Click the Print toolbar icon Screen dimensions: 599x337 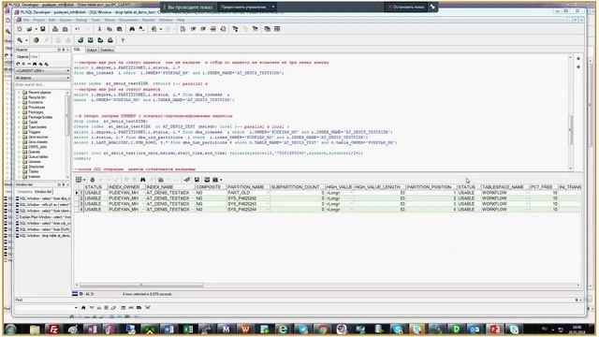pos(55,29)
